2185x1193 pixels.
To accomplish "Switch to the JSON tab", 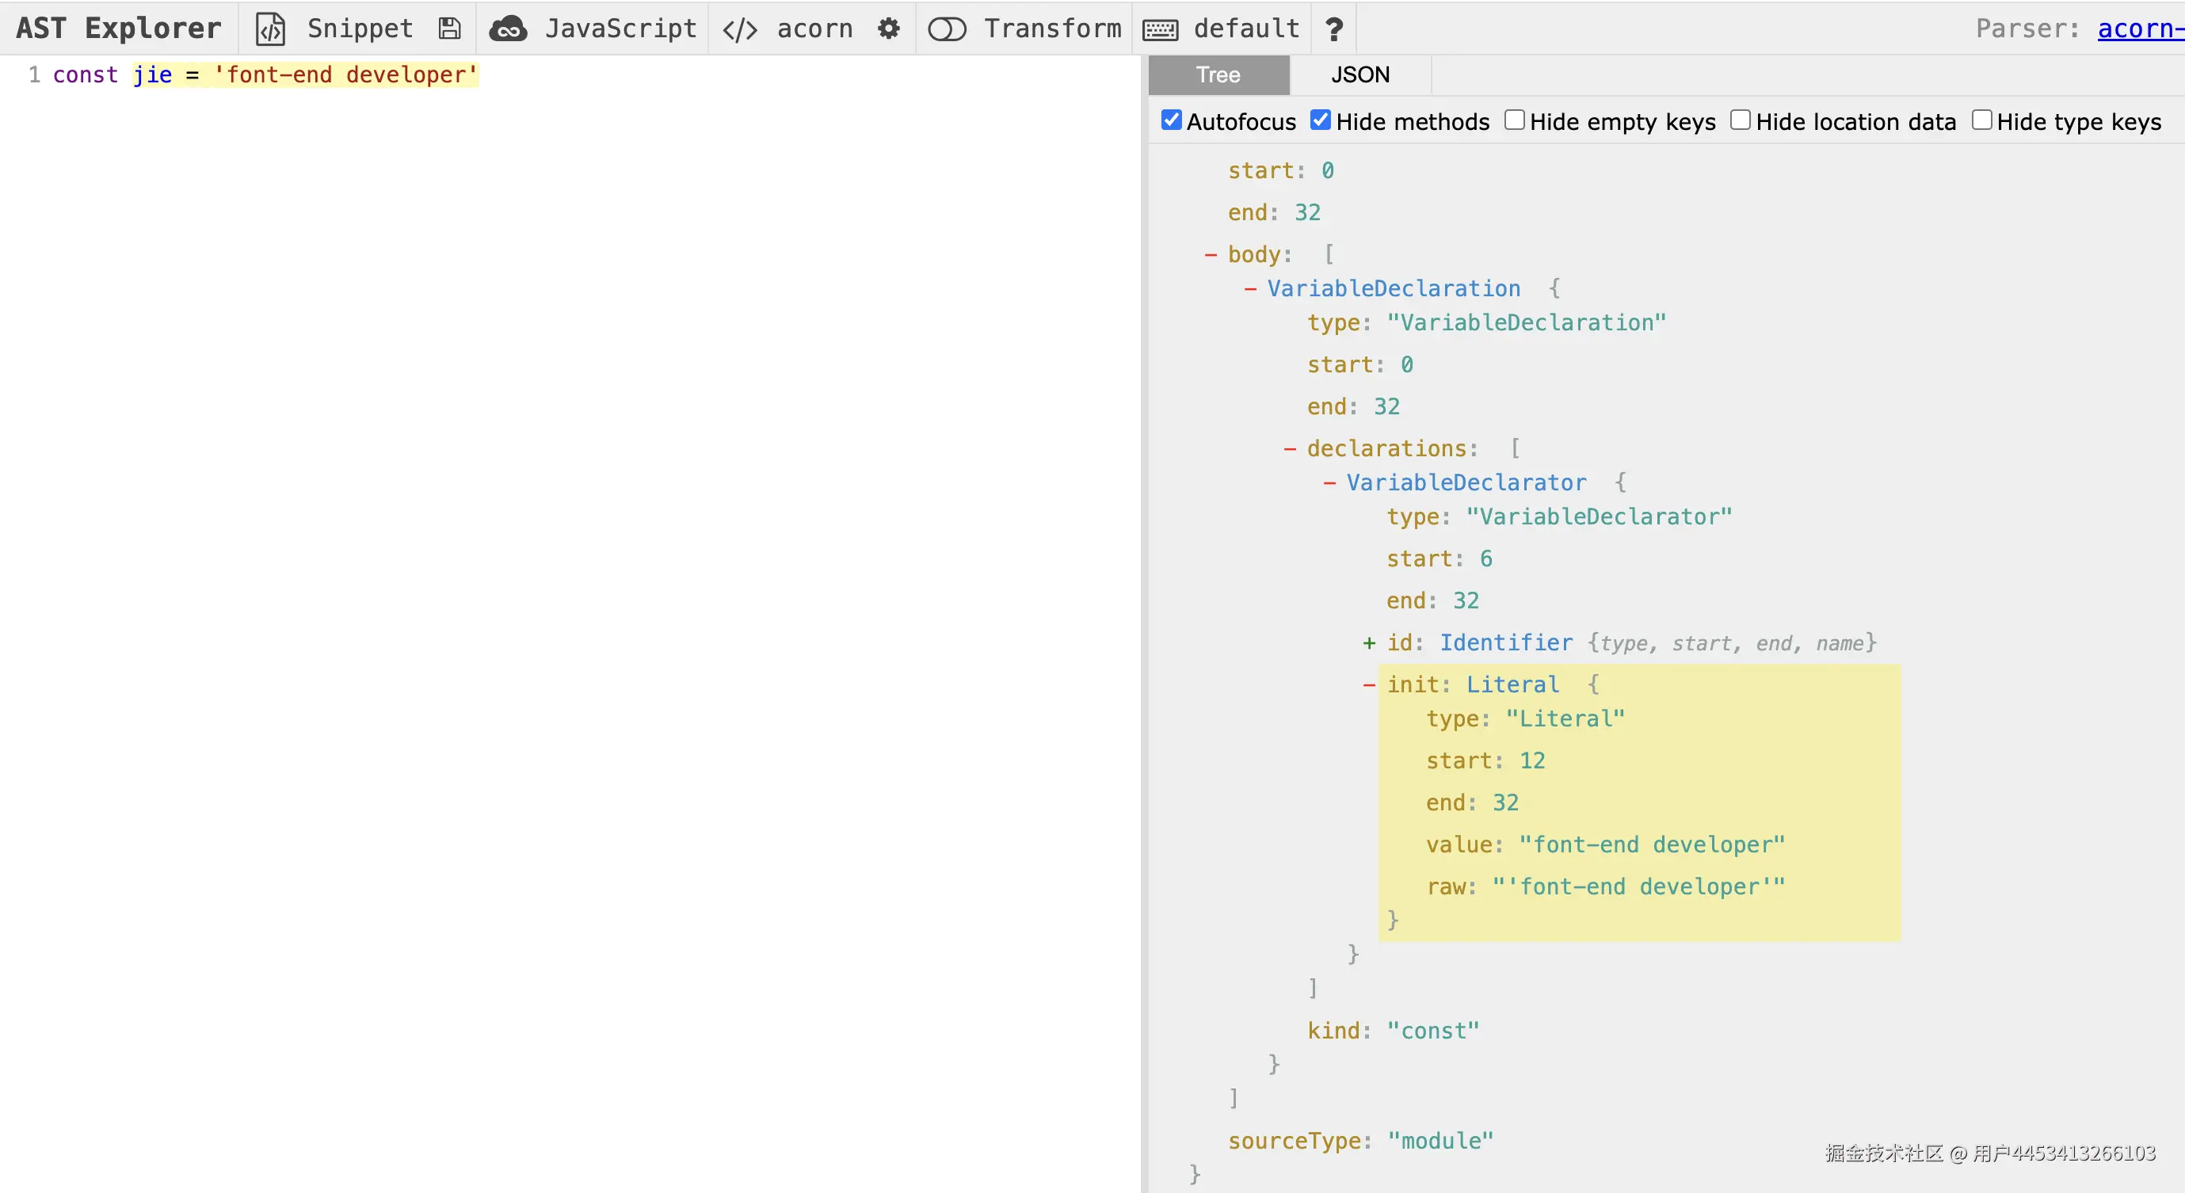I will [1359, 74].
